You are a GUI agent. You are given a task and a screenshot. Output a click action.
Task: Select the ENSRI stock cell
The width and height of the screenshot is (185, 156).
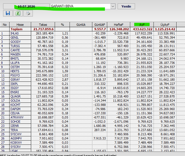tap(20, 92)
